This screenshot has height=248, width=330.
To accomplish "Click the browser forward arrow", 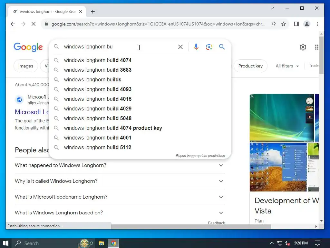I will click(x=23, y=24).
